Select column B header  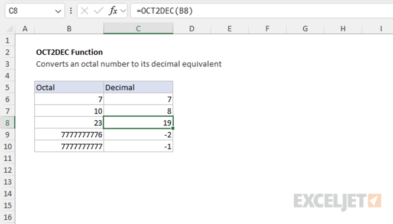[69, 29]
